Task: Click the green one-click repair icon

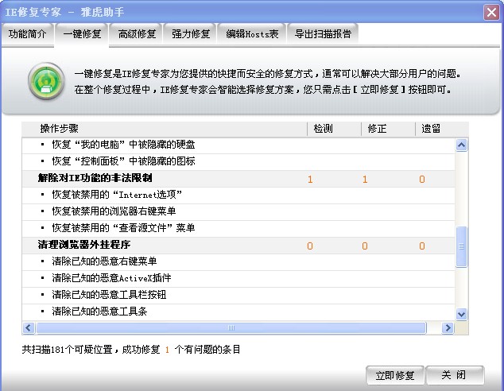Action: pos(46,81)
